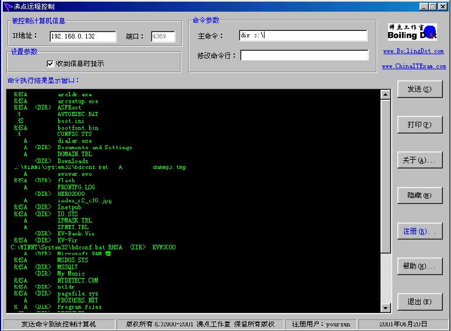Click the output window scroll up arrow

coord(385,94)
